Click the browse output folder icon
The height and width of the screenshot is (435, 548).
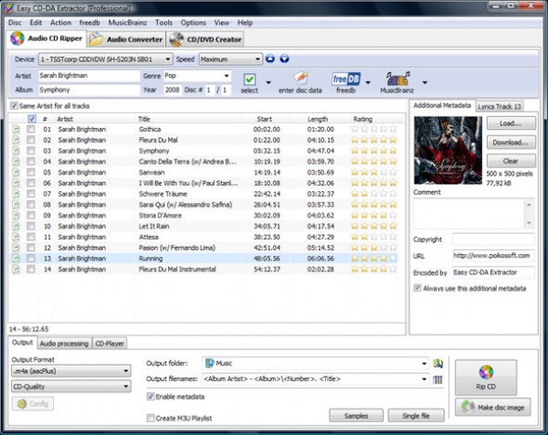tap(437, 364)
